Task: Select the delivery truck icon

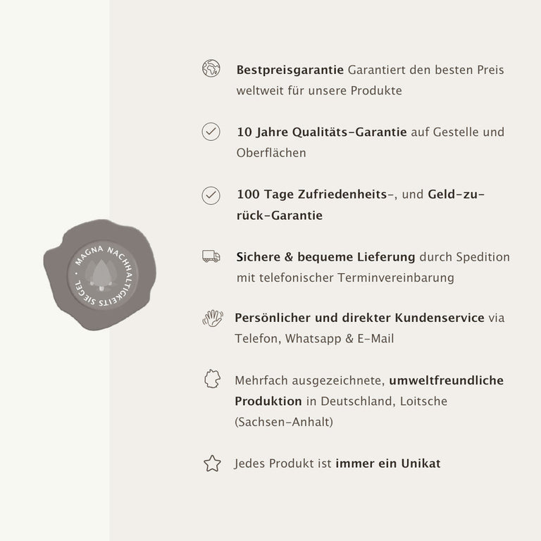Action: (x=211, y=256)
